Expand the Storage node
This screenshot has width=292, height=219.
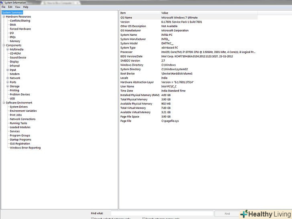(8, 86)
